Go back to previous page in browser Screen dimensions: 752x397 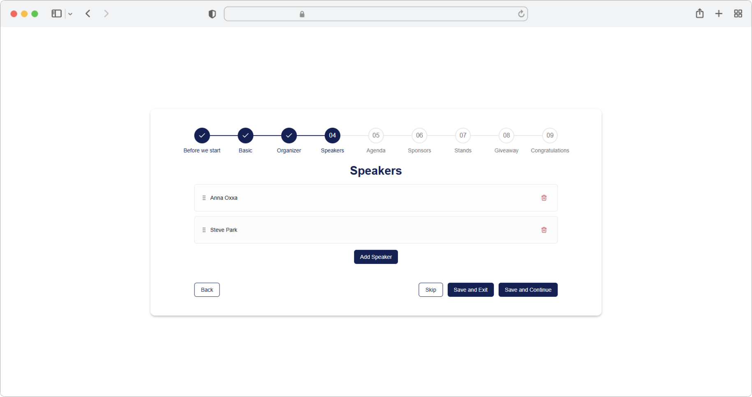88,14
